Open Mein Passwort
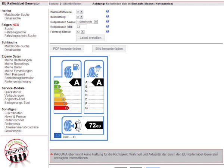224x168 pixels. [x=15, y=74]
